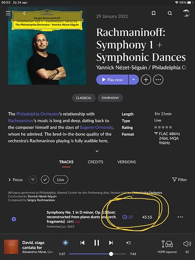
Task: Open the hamburger navigation menu
Action: [x=8, y=13]
